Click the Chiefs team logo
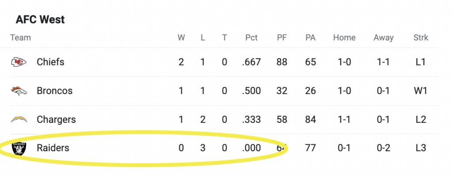452x178 pixels. [19, 62]
